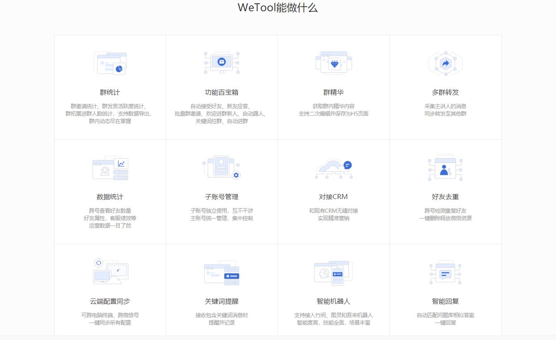Click the line 智能度高，技能全面，场景丰富
The image size is (556, 340).
334,323
